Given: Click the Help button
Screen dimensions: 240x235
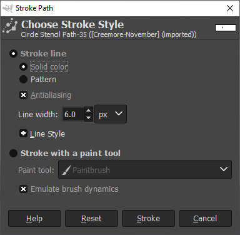Looking at the screenshot, I should 34,219.
